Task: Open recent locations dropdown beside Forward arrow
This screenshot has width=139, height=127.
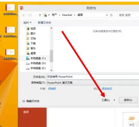Action: [35, 15]
